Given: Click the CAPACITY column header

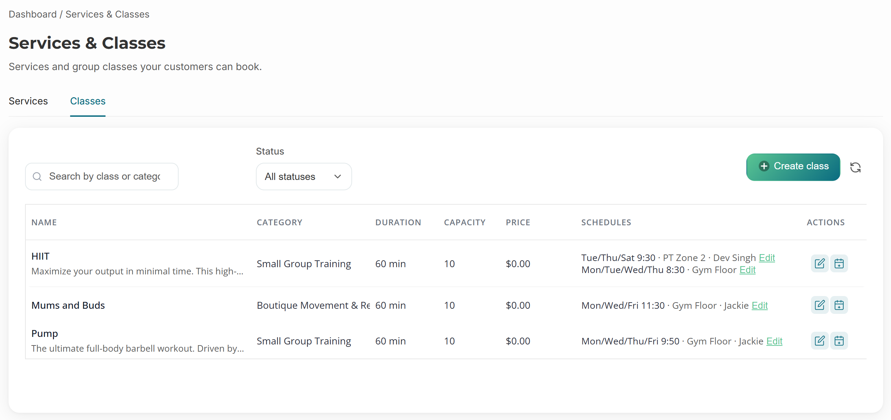Looking at the screenshot, I should pos(464,222).
